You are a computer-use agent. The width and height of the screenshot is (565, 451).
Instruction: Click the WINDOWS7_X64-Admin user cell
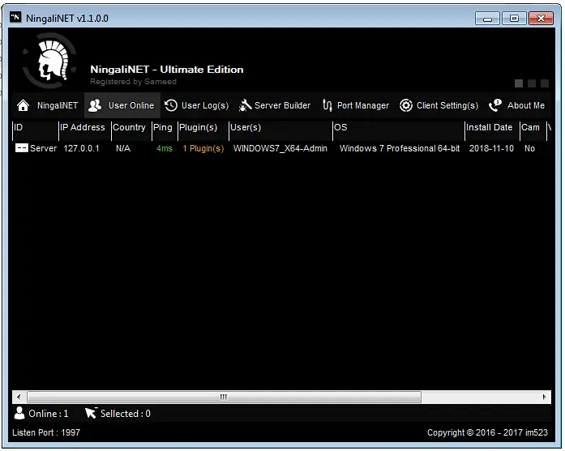pyautogui.click(x=280, y=148)
